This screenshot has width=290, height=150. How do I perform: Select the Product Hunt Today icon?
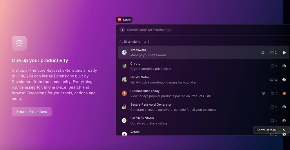[124, 93]
